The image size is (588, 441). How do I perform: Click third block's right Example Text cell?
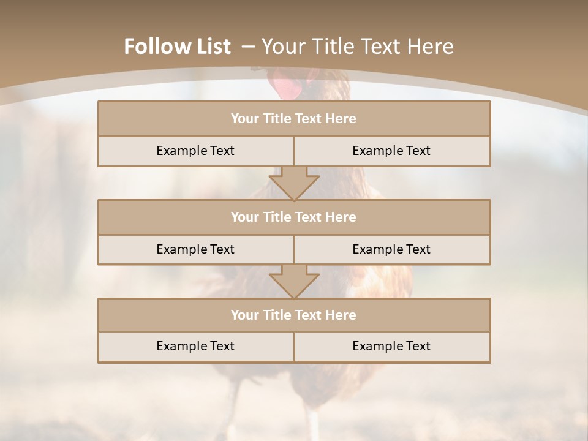(x=392, y=347)
